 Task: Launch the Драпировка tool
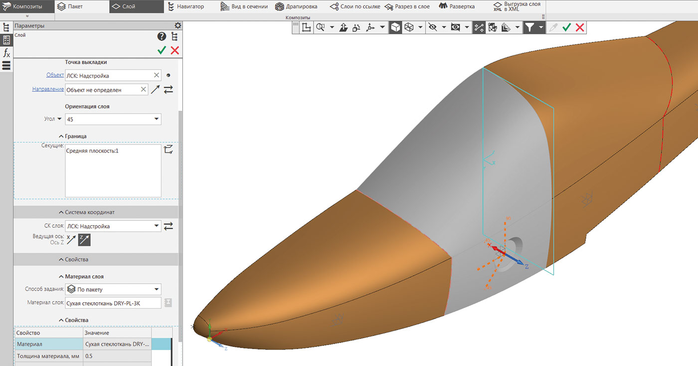coord(297,6)
